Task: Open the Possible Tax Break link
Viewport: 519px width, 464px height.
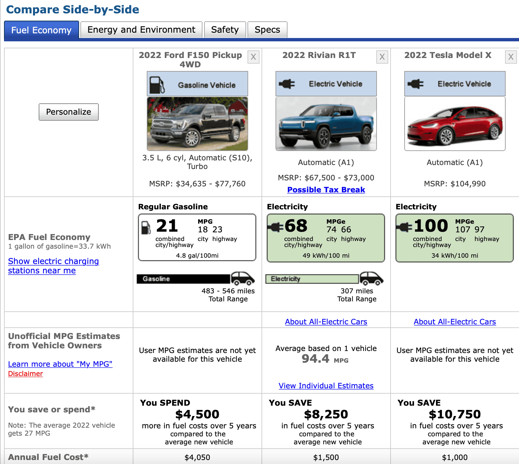Action: 326,190
